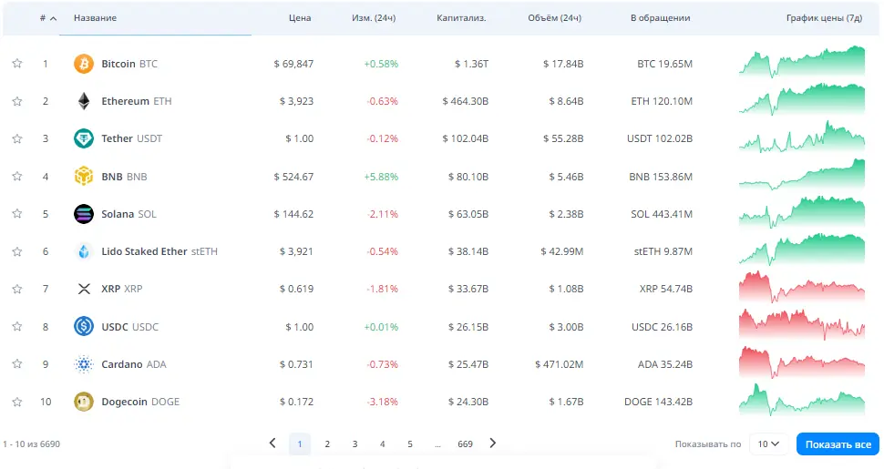Click the График цены (7д) header

[x=824, y=18]
